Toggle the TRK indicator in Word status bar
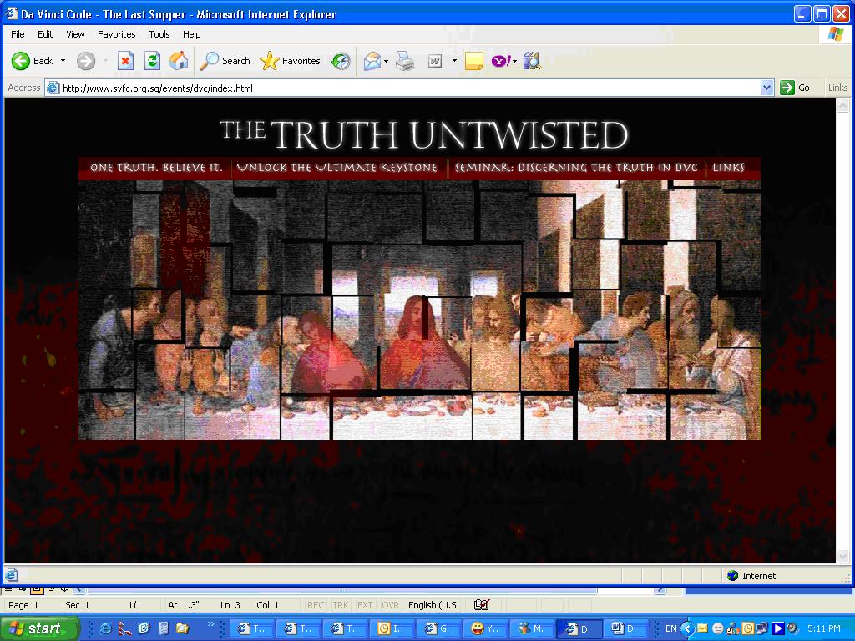855x641 pixels. (341, 605)
